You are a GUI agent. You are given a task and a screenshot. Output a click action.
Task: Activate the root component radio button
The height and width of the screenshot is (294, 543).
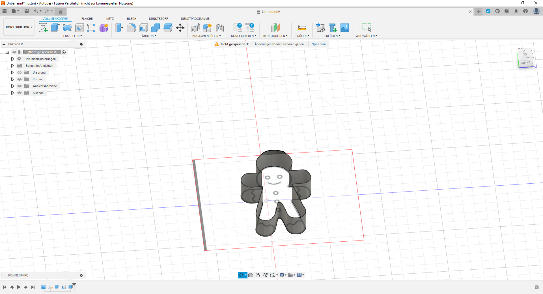tap(64, 52)
